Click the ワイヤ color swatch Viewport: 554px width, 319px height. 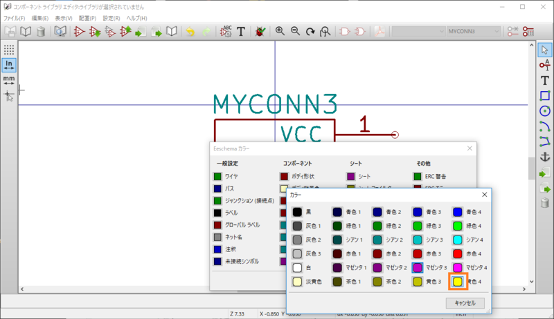(x=217, y=176)
